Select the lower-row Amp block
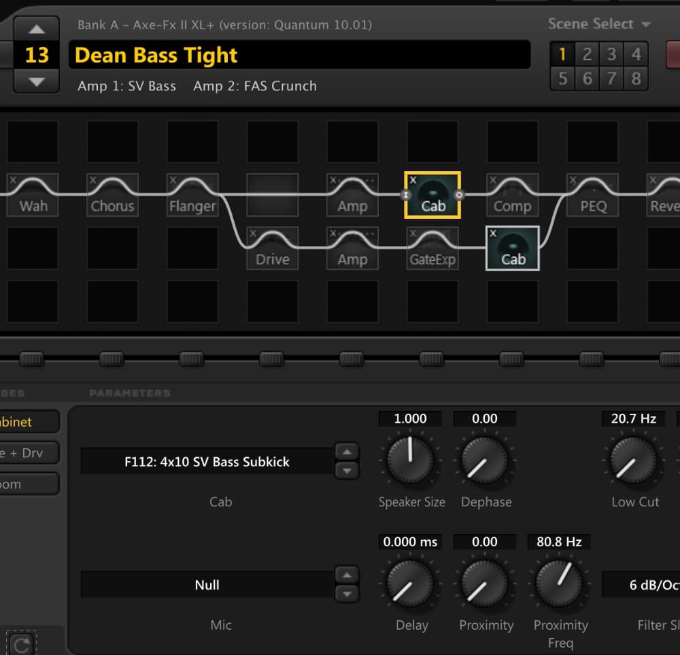680x655 pixels. point(352,248)
